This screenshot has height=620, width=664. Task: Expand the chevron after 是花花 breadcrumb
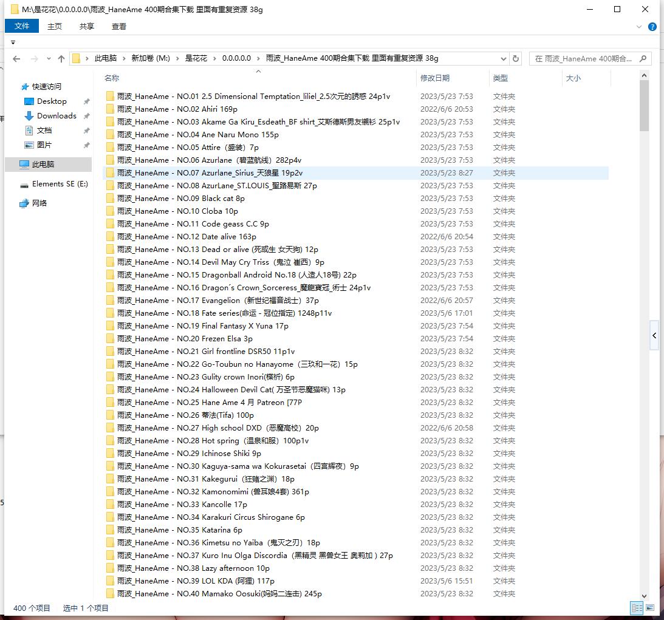pos(214,58)
